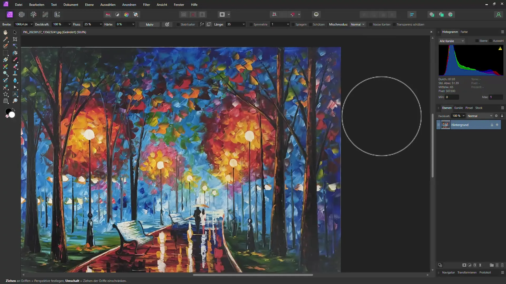Viewport: 506px width, 284px height.
Task: Switch to the Photo Persona
Action: point(10,14)
